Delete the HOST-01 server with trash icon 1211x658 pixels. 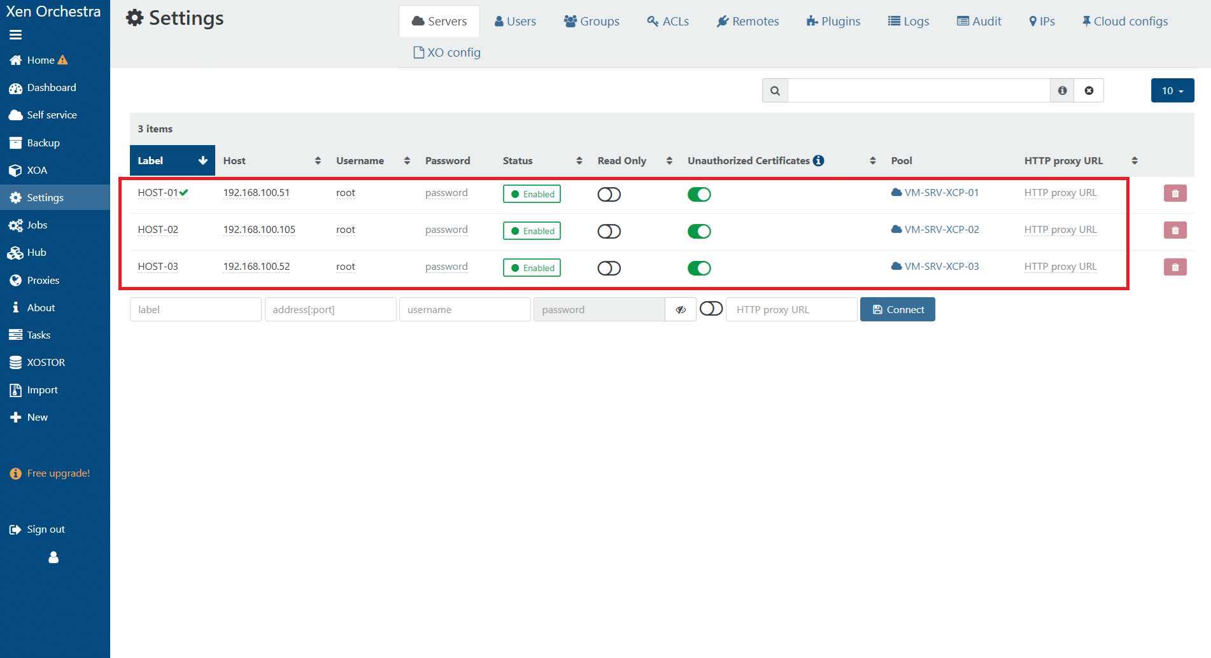pyautogui.click(x=1175, y=193)
